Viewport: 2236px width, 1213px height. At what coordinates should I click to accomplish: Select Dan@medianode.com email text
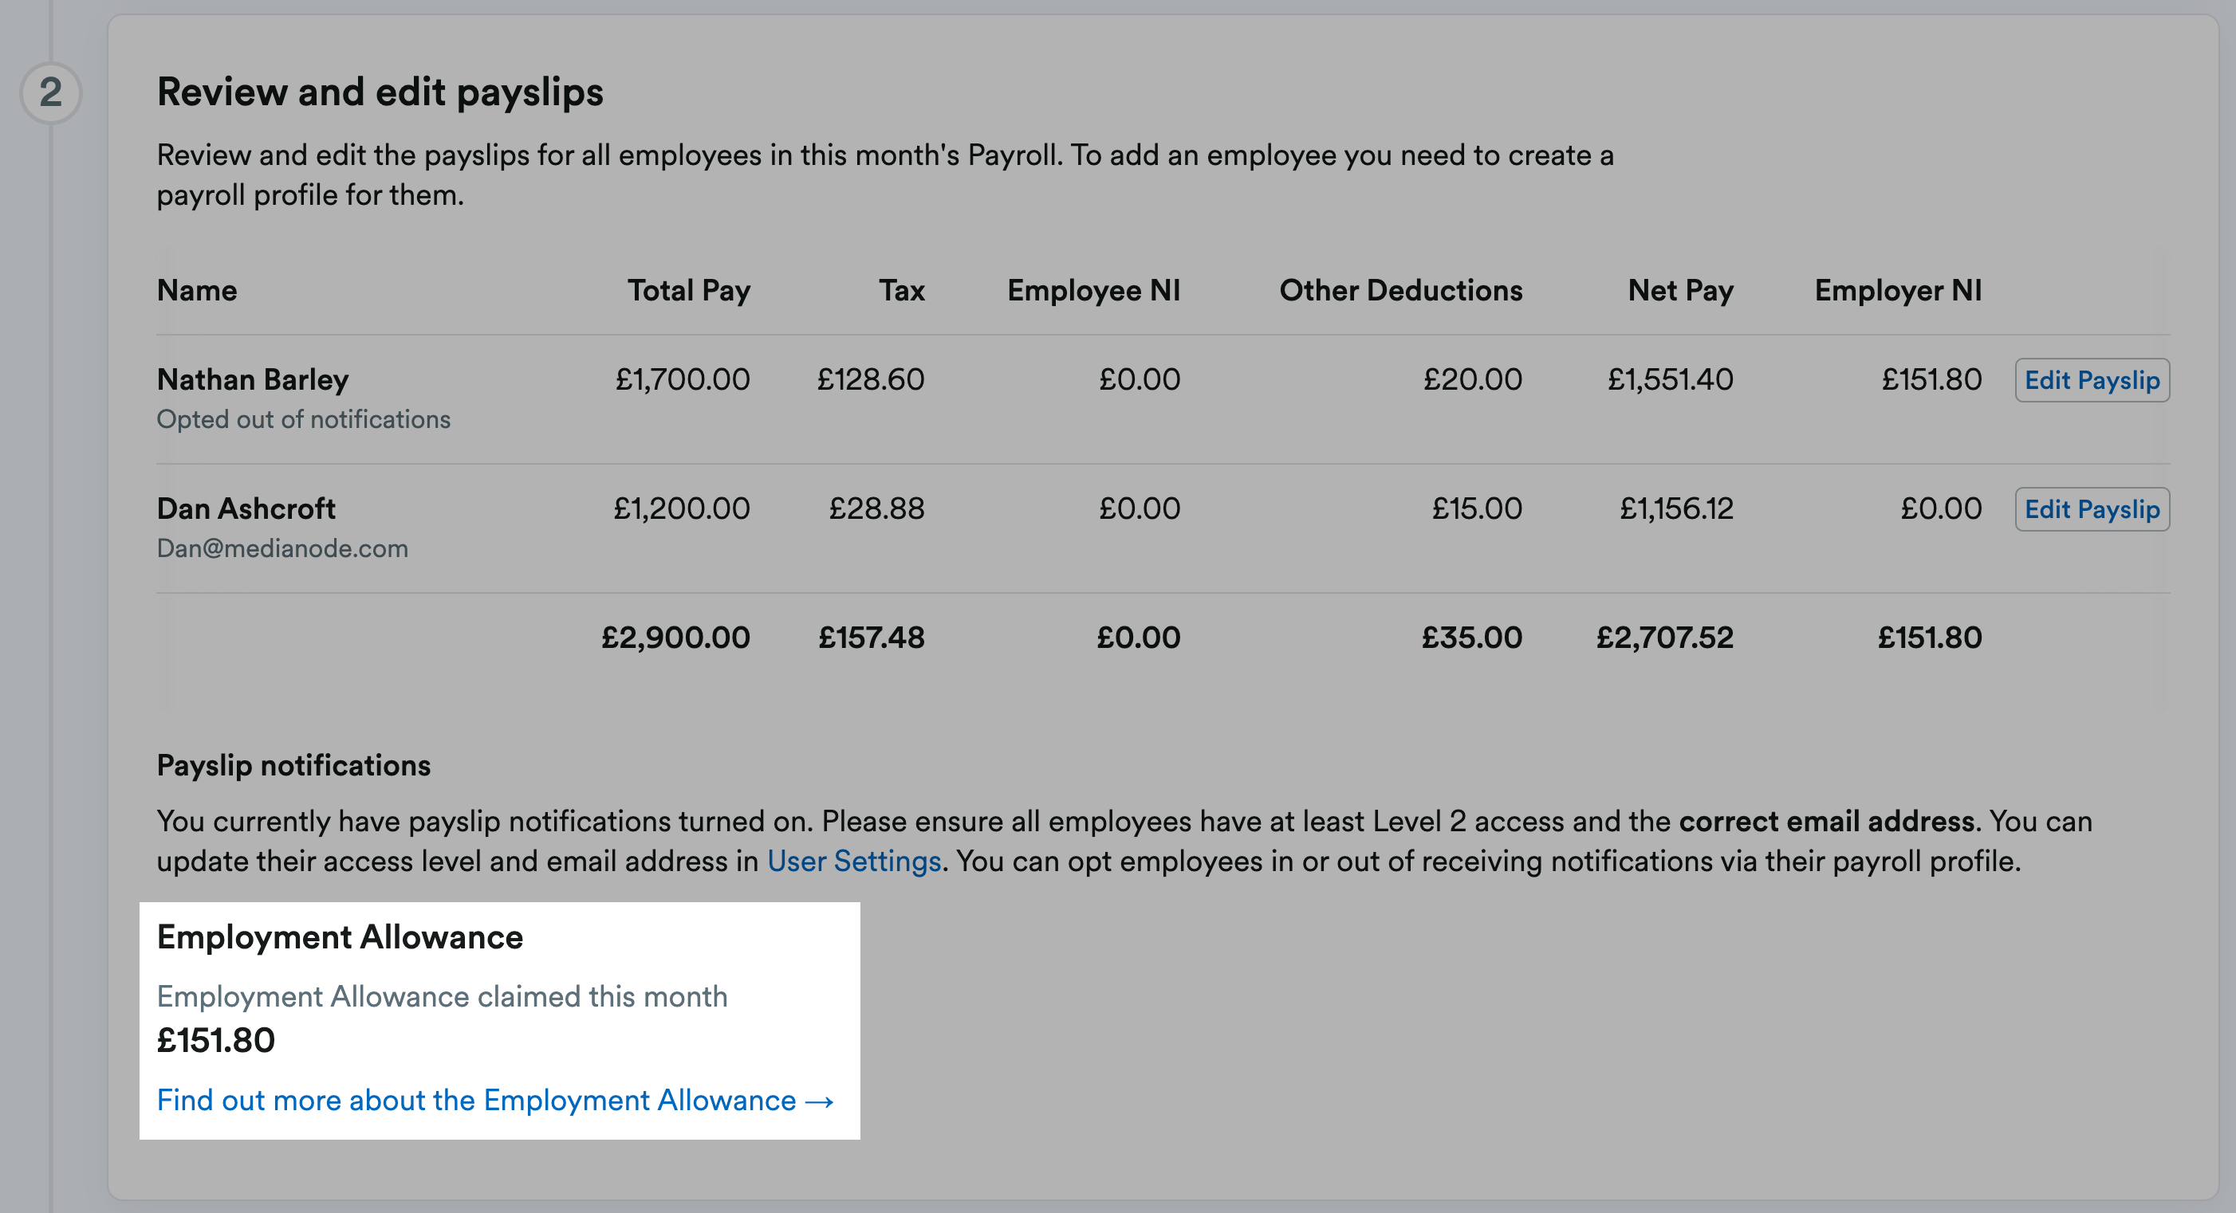pos(282,548)
